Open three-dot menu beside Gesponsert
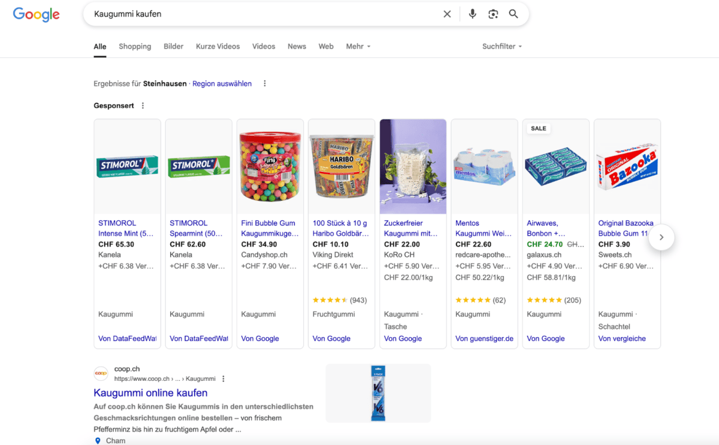 [143, 106]
